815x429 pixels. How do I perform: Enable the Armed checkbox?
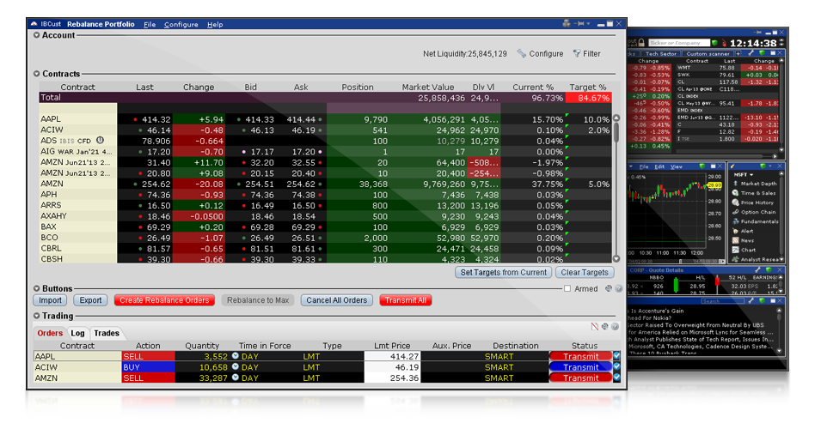[567, 288]
